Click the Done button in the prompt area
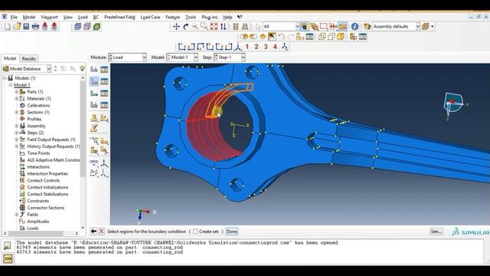This screenshot has width=490, height=276. click(x=231, y=232)
